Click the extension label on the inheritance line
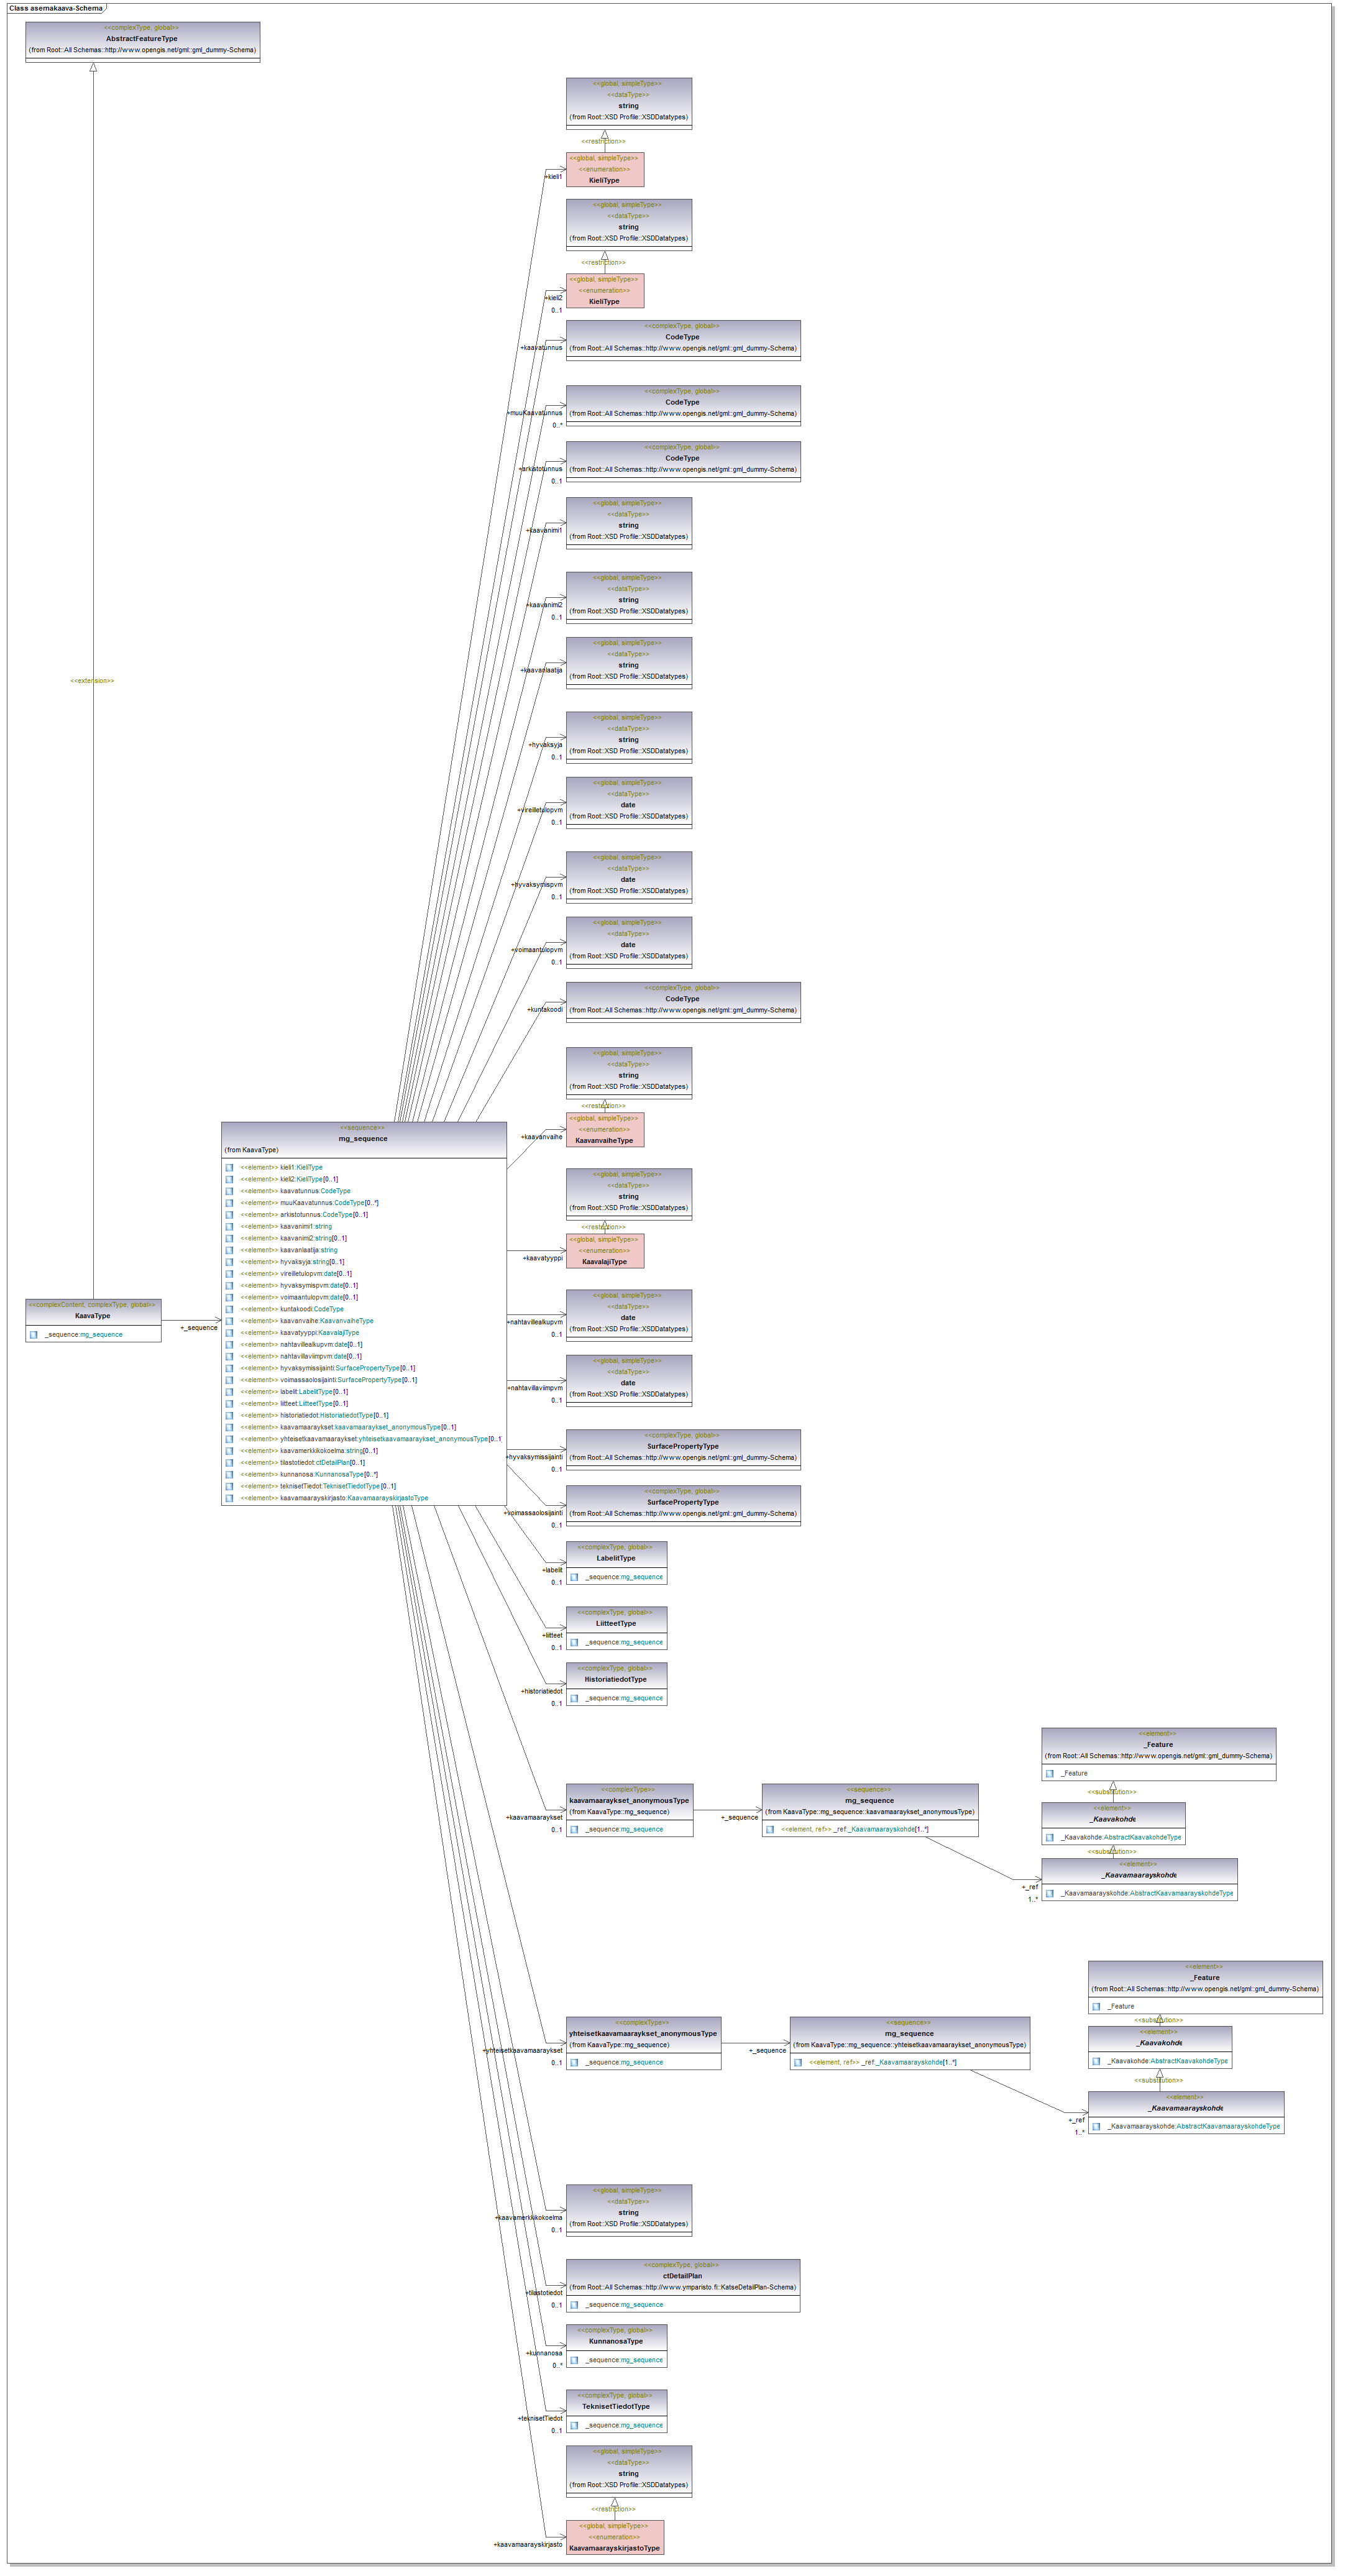 (92, 681)
